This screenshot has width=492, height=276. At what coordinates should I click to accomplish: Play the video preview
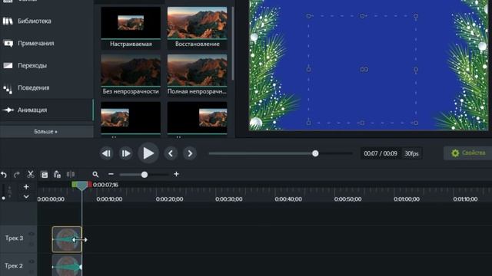tap(148, 153)
